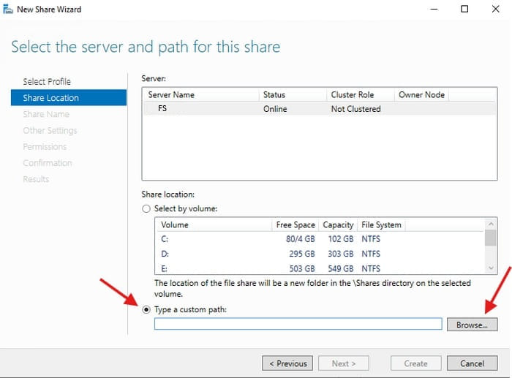512x378 pixels.
Task: Open the Browse dialog for path
Action: point(473,325)
